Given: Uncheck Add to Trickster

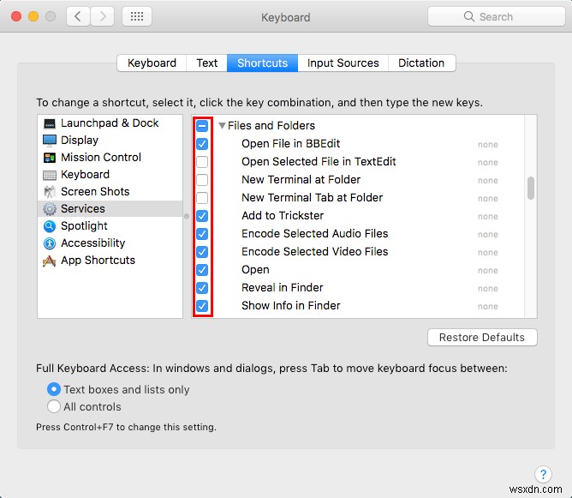Looking at the screenshot, I should click(202, 216).
